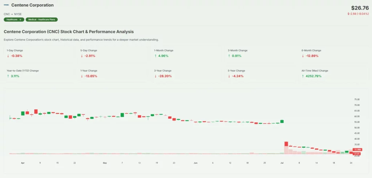
Task: Click the Centene Corporation logo icon
Action: click(6, 5)
